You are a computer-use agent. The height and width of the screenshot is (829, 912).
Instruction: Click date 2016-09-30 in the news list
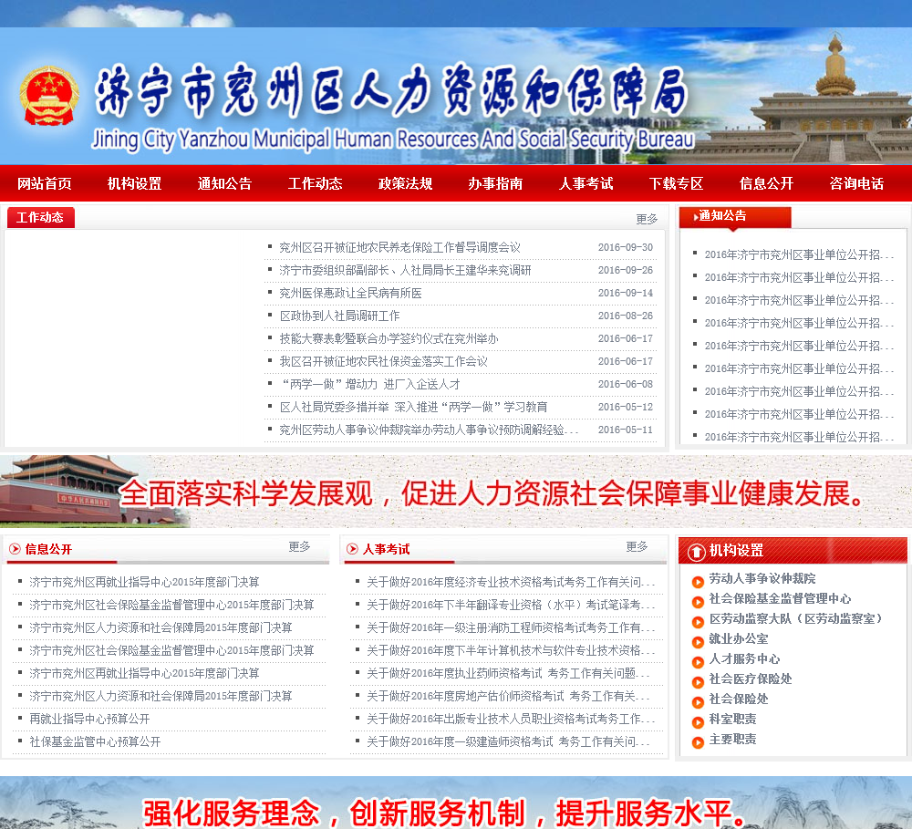pyautogui.click(x=626, y=247)
